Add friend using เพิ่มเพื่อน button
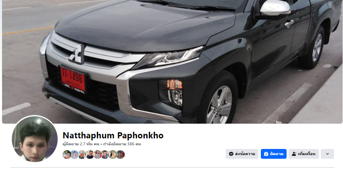Viewport: 343px width, 171px height. (x=304, y=154)
